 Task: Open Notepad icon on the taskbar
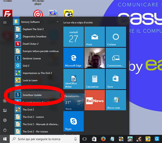(112, 139)
